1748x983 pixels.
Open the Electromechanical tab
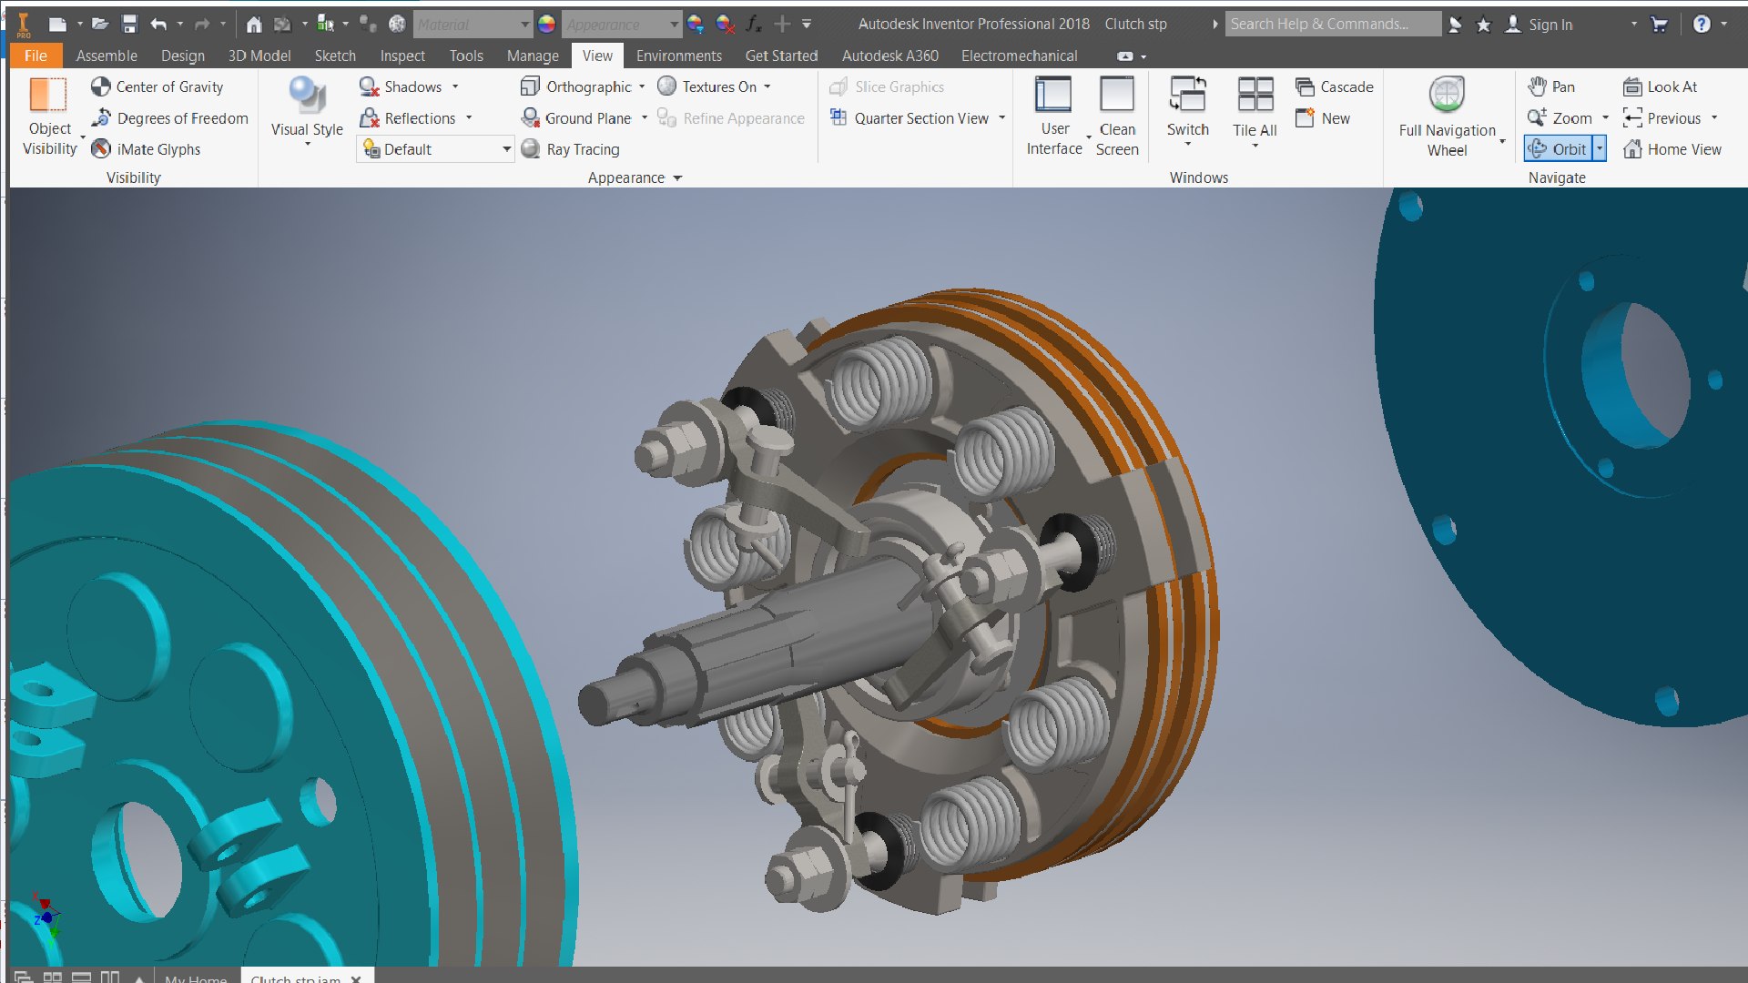[1019, 56]
